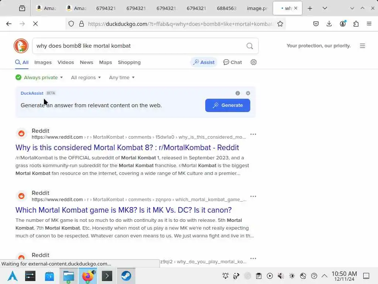Image resolution: width=378 pixels, height=284 pixels.
Task: Switch to the first Amazon browser tab
Action: coord(46,9)
